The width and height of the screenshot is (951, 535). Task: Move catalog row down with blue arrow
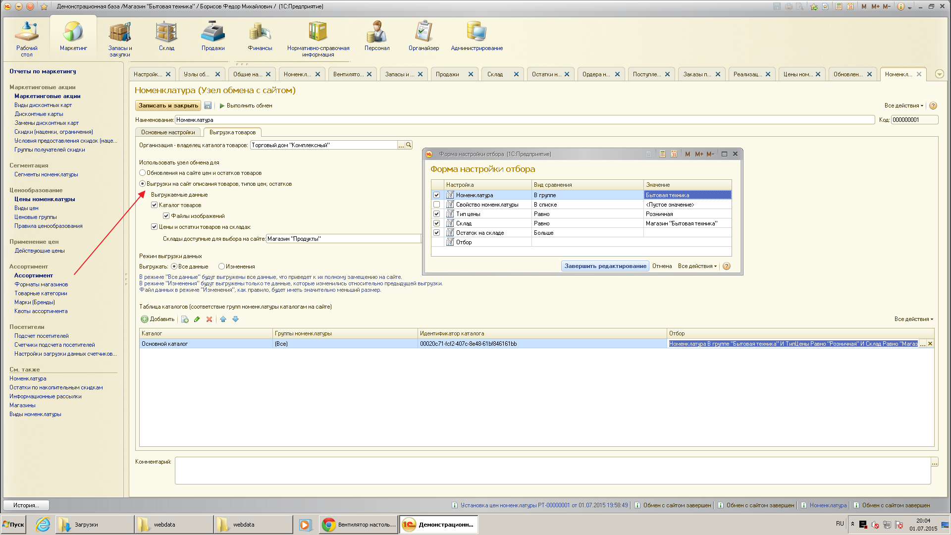click(236, 319)
